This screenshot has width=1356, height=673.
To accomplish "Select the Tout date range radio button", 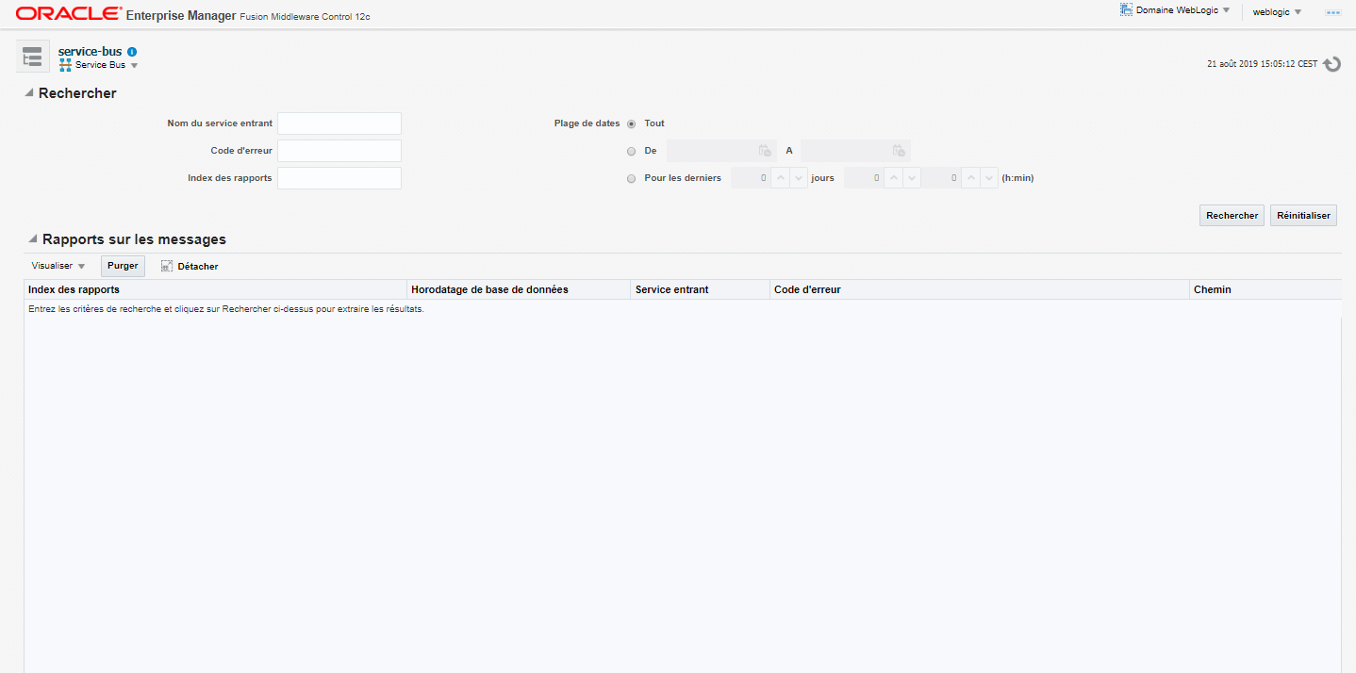I will pos(631,123).
